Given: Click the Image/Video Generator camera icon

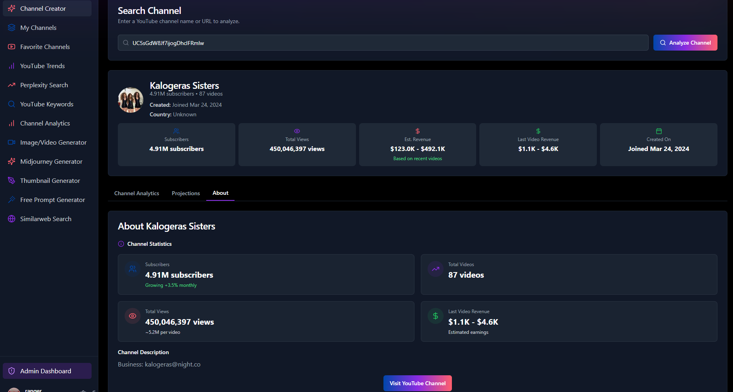Looking at the screenshot, I should pos(12,142).
